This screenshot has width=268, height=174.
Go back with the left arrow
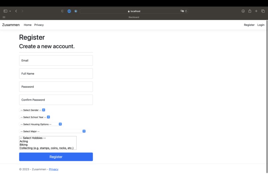tap(16, 11)
